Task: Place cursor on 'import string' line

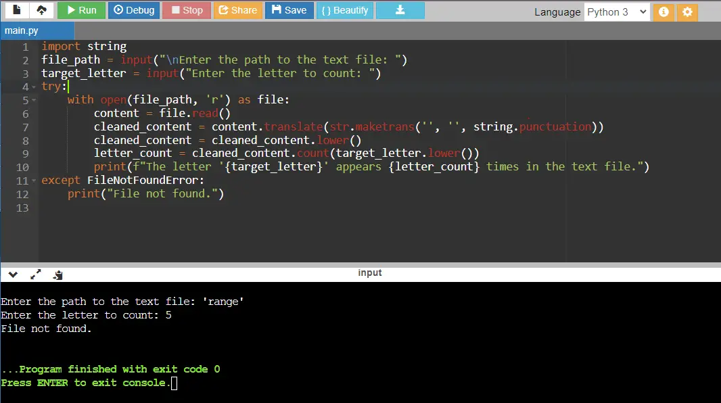Action: tap(84, 47)
